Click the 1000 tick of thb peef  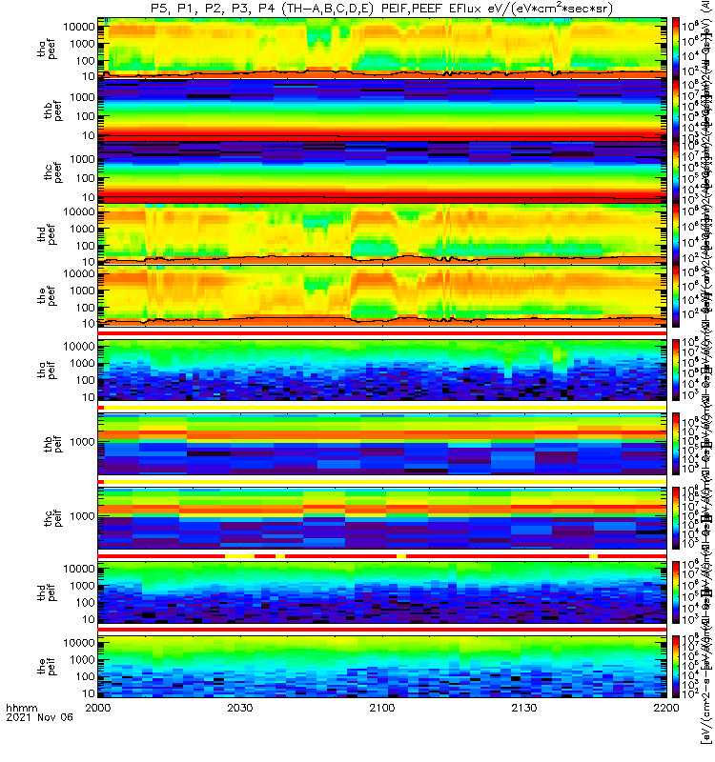[x=82, y=97]
